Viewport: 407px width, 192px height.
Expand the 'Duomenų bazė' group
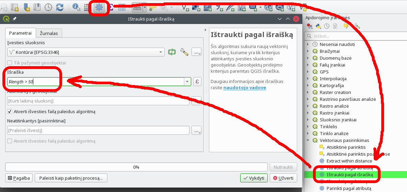tap(308, 58)
